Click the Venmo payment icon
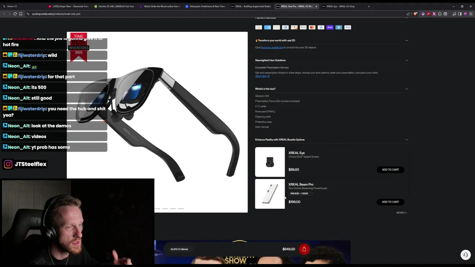475x267 pixels. click(339, 27)
